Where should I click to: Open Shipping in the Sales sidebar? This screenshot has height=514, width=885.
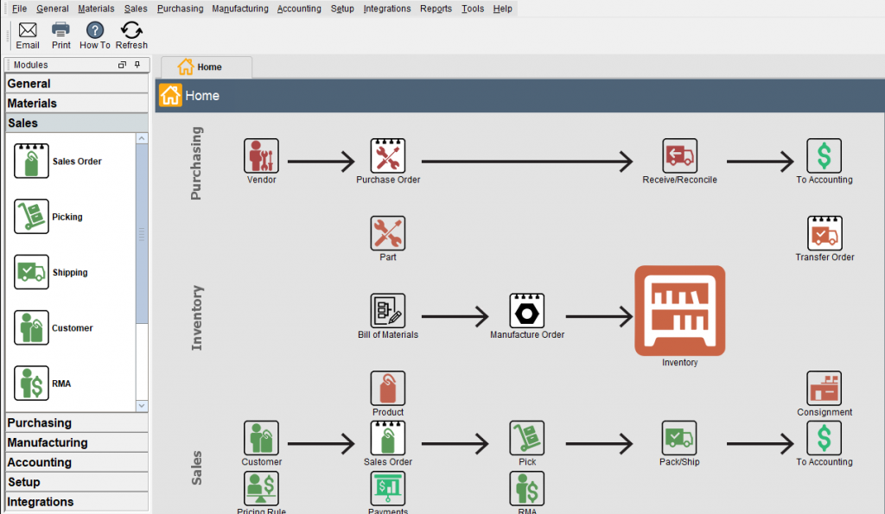32,272
